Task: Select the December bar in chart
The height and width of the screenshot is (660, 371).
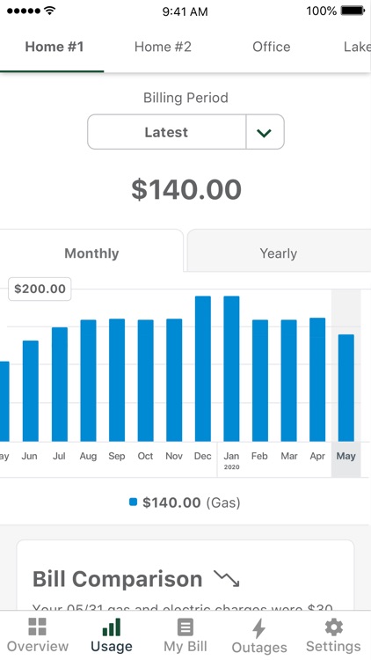Action: point(203,369)
